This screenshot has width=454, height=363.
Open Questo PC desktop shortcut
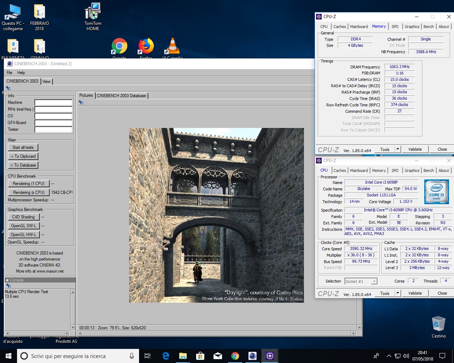click(x=13, y=17)
